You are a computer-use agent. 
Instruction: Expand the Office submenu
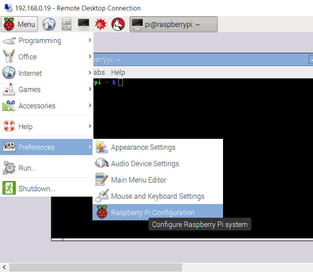click(46, 57)
